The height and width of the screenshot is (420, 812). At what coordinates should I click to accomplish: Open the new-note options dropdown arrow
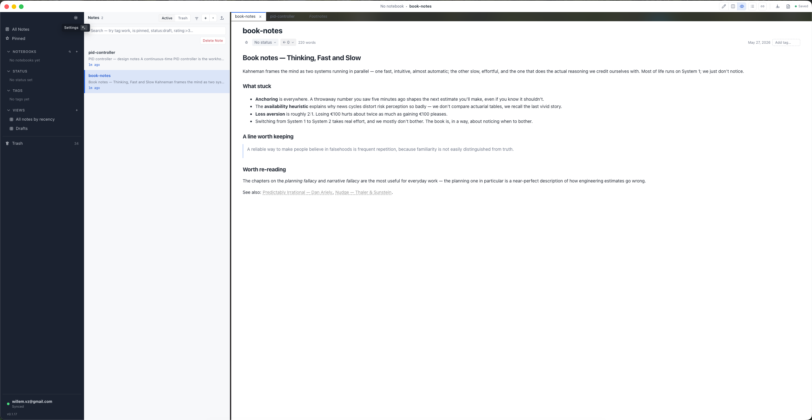(213, 18)
